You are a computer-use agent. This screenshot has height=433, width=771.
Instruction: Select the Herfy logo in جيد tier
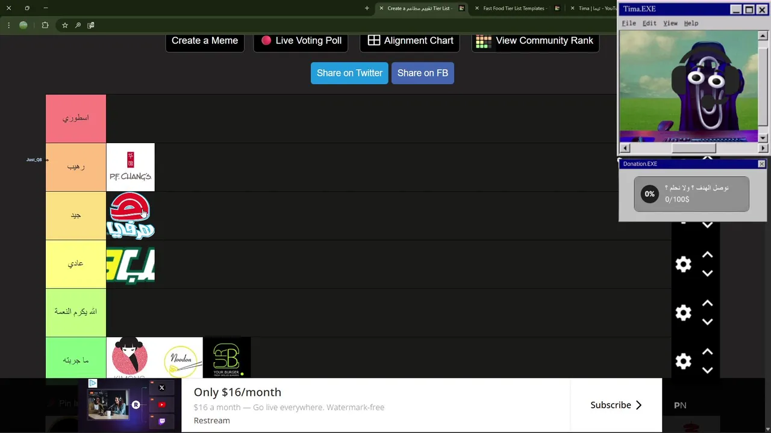[130, 216]
